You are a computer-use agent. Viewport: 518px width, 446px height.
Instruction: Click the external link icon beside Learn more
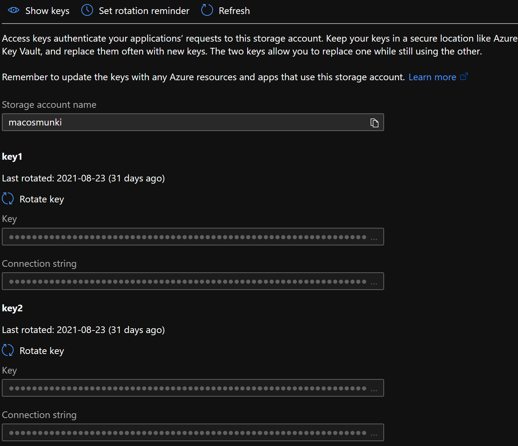[464, 77]
